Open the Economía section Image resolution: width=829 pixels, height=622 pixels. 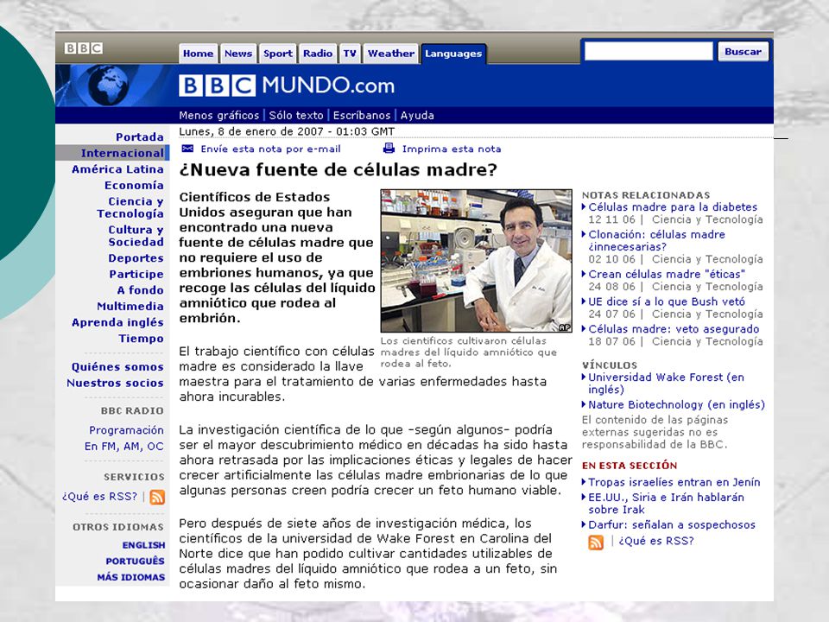pos(134,185)
